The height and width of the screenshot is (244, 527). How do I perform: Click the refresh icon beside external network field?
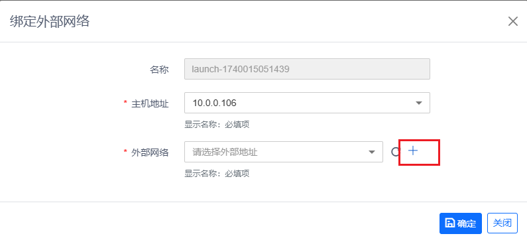[396, 152]
